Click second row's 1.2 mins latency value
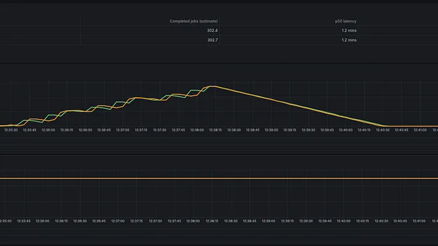438x246 pixels. click(x=349, y=40)
